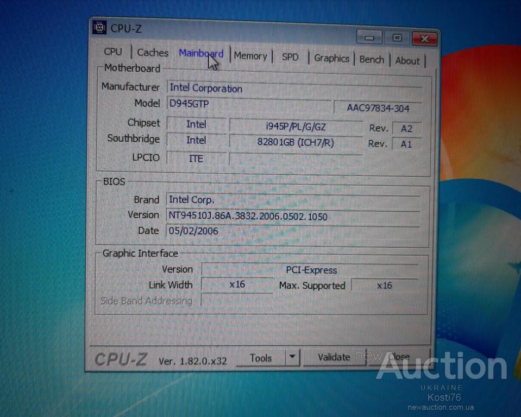Screen dimensions: 521x417
Task: Click the Link Width label
Action: click(171, 285)
